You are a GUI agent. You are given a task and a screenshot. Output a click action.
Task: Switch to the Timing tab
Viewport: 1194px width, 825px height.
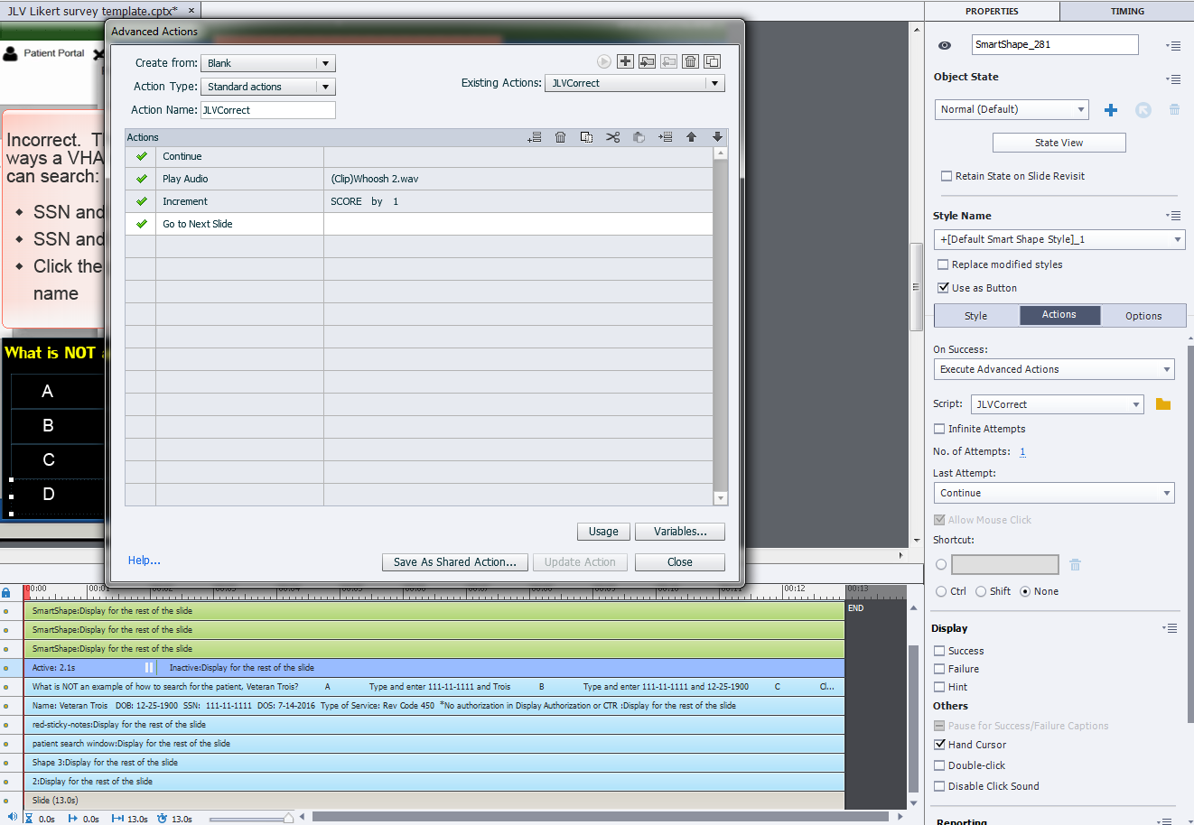click(1126, 11)
